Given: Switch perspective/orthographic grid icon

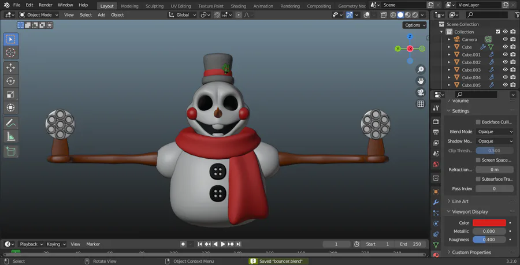Looking at the screenshot, I should 421,104.
